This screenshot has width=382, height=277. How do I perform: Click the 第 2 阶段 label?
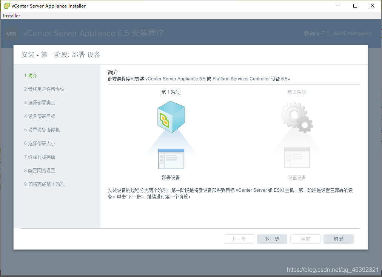coord(296,92)
